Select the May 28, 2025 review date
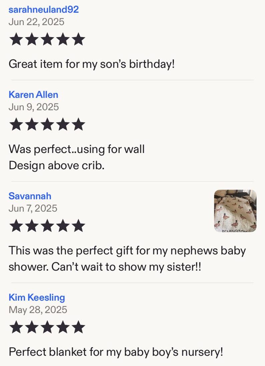The image size is (265, 366). click(x=38, y=310)
